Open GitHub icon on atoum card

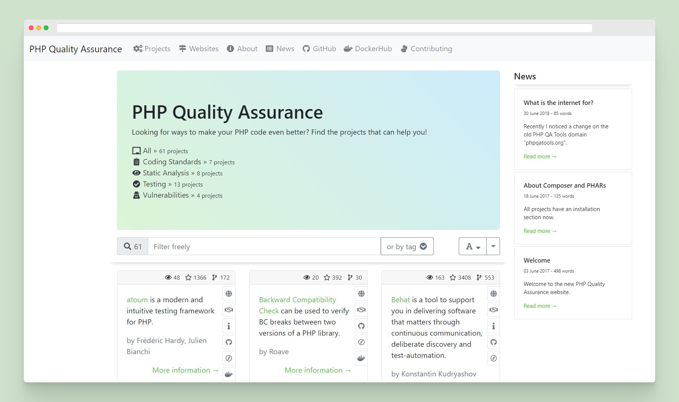click(229, 342)
